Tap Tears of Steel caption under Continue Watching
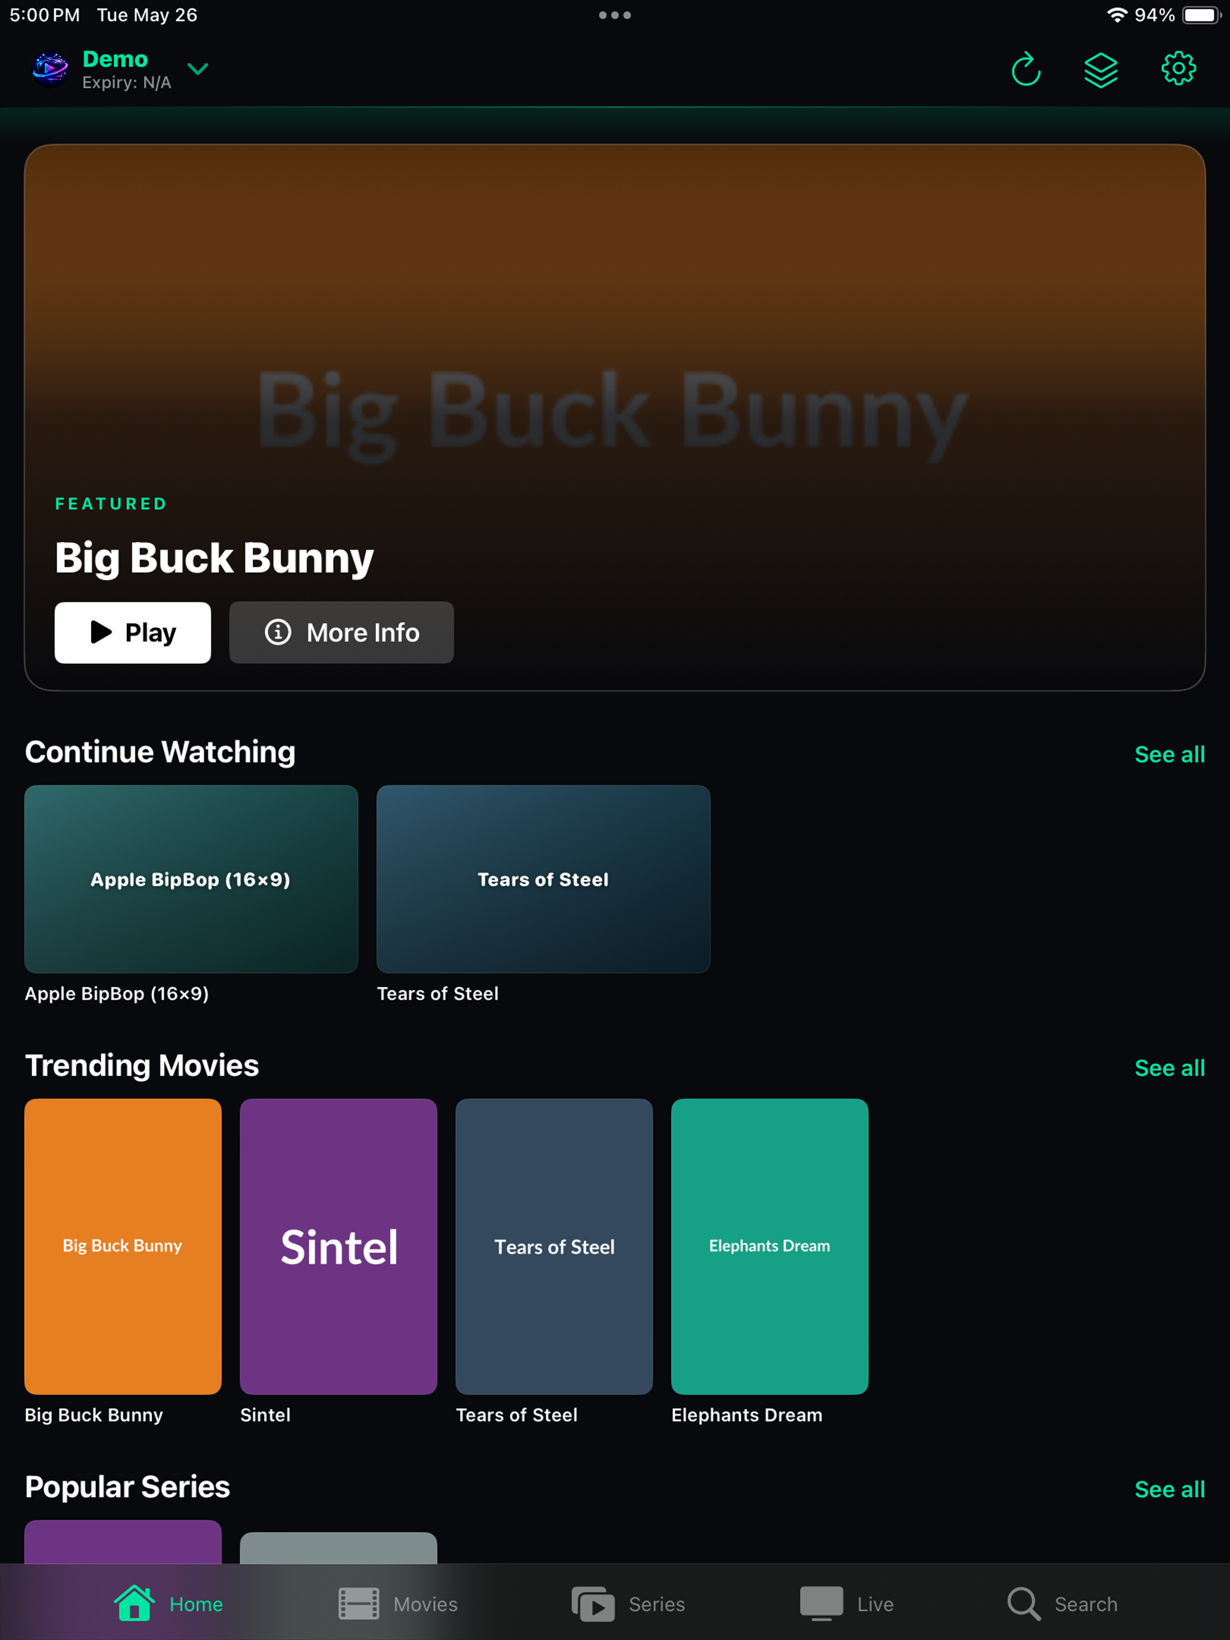Viewport: 1230px width, 1640px height. pyautogui.click(x=437, y=993)
